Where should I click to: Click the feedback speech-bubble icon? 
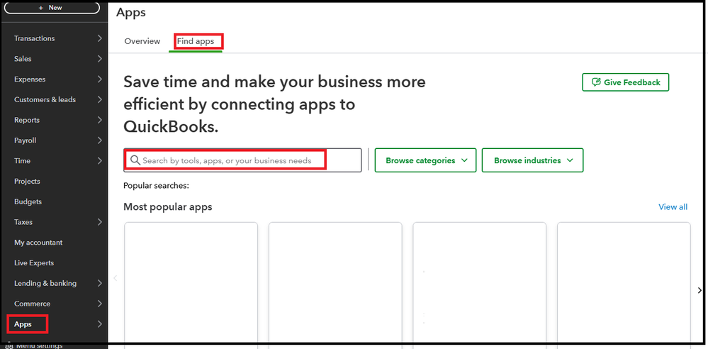596,82
